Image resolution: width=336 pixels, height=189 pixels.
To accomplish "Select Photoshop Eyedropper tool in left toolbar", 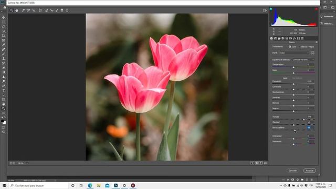I will [4, 45].
